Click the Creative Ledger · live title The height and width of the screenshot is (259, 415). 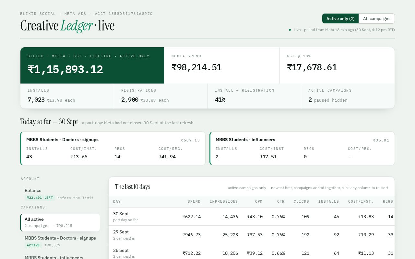point(67,26)
